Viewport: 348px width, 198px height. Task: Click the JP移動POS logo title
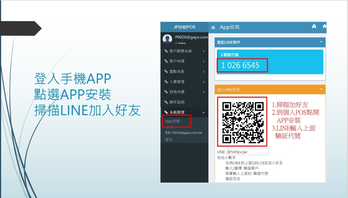coord(184,27)
